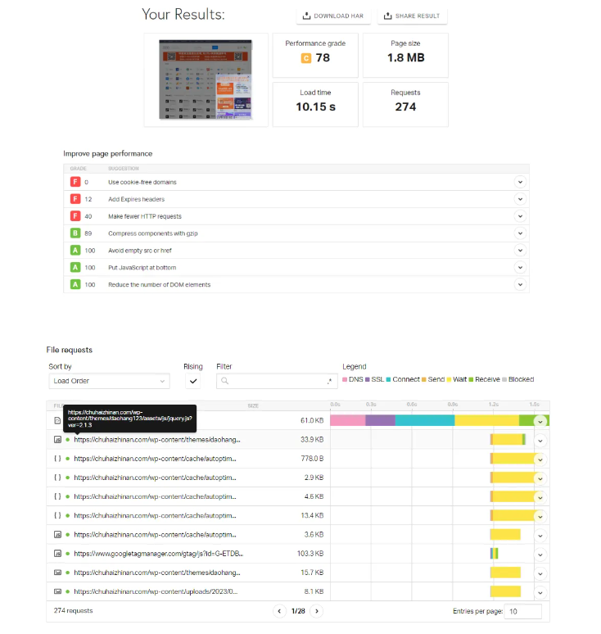The height and width of the screenshot is (634, 601).
Task: Click the Entries per page field
Action: coord(523,611)
